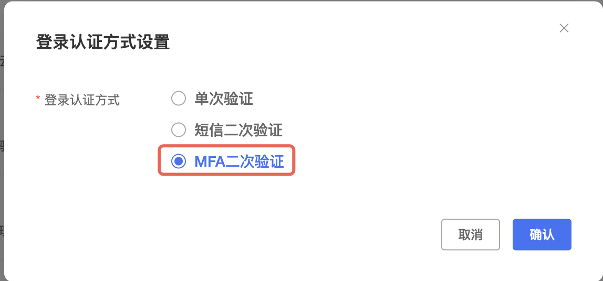
Task: Close the 登录认证方式设置 dialog with X icon
Action: click(x=564, y=28)
